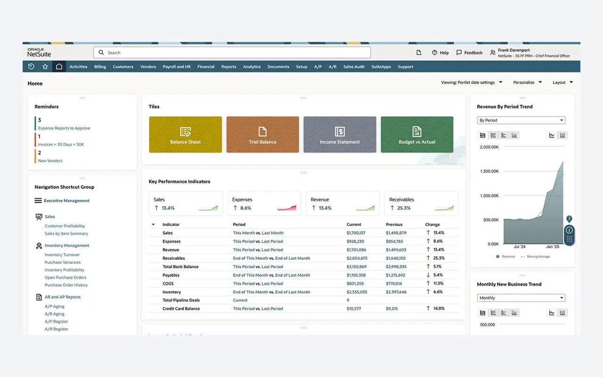The width and height of the screenshot is (603, 377).
Task: Open the Activities menu
Action: 79,66
